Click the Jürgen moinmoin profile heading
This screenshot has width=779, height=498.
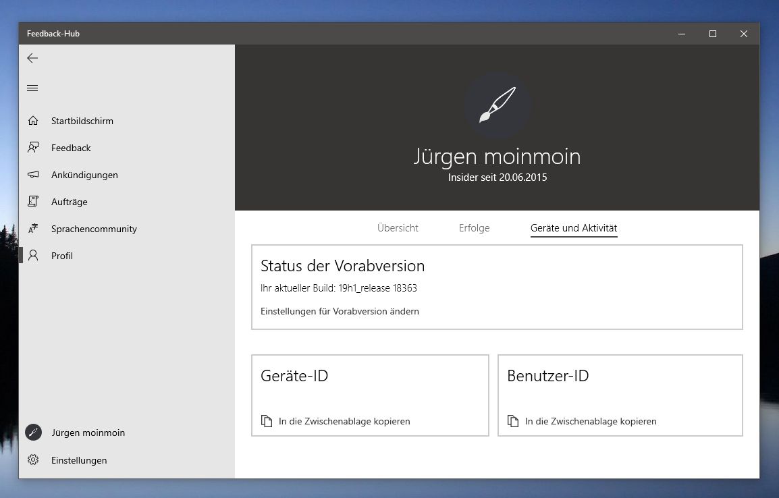pos(498,157)
